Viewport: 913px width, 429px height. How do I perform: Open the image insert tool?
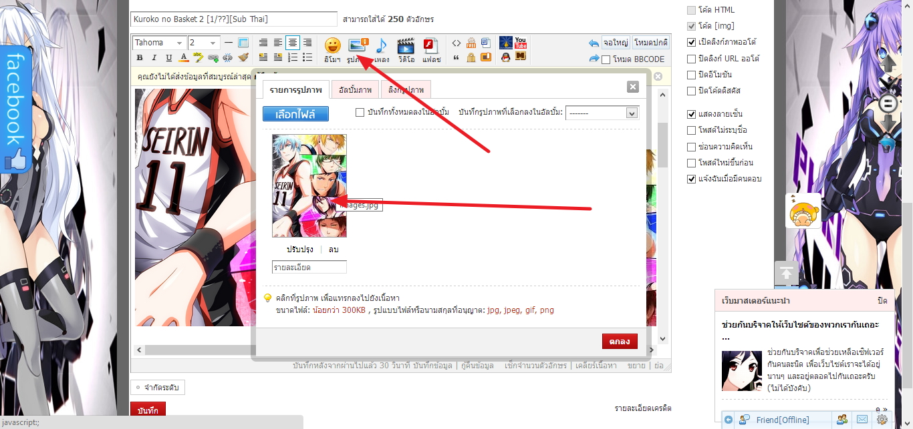pyautogui.click(x=358, y=49)
